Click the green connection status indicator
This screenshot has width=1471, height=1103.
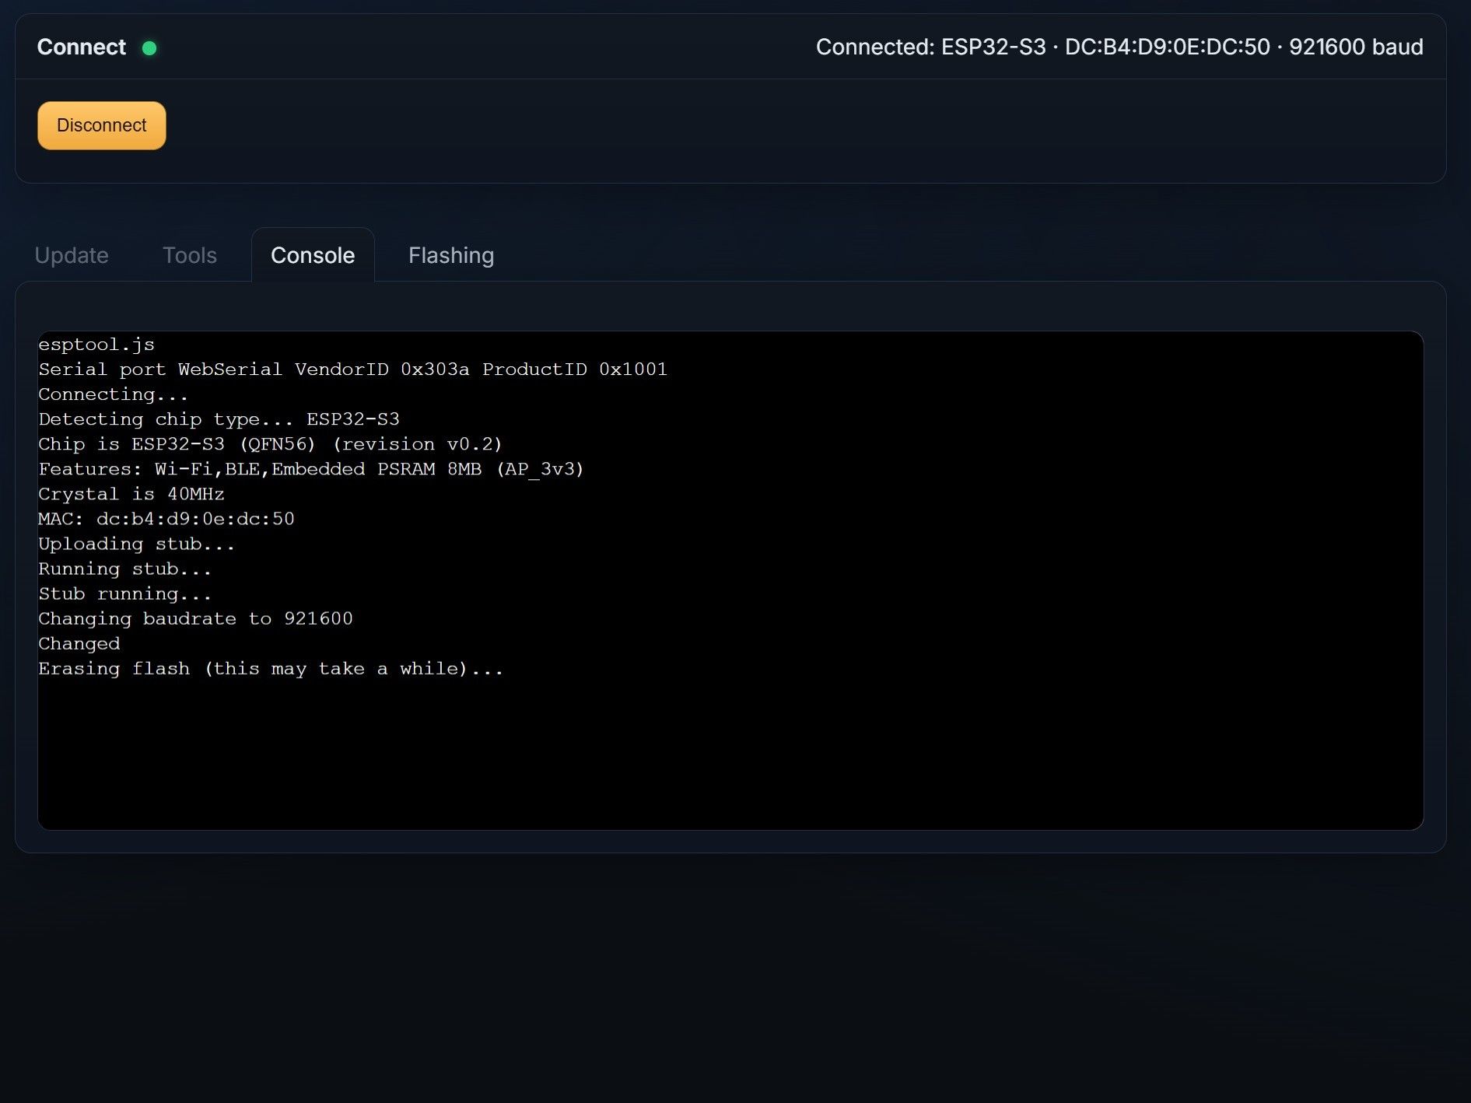(x=149, y=47)
